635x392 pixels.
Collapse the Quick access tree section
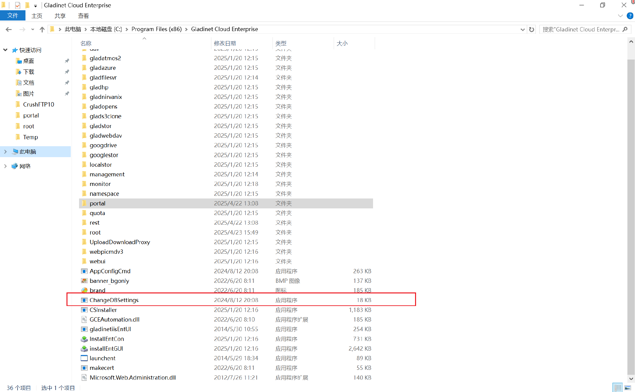tap(5, 50)
